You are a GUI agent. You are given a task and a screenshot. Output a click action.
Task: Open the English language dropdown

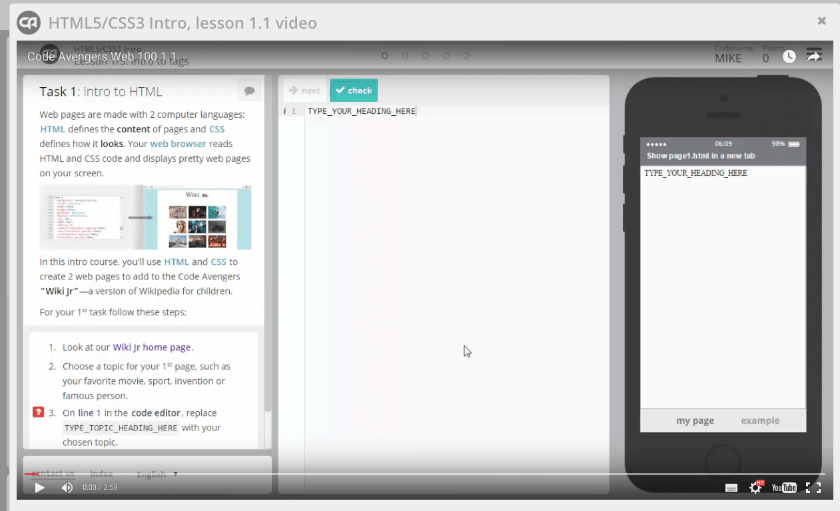(x=157, y=474)
